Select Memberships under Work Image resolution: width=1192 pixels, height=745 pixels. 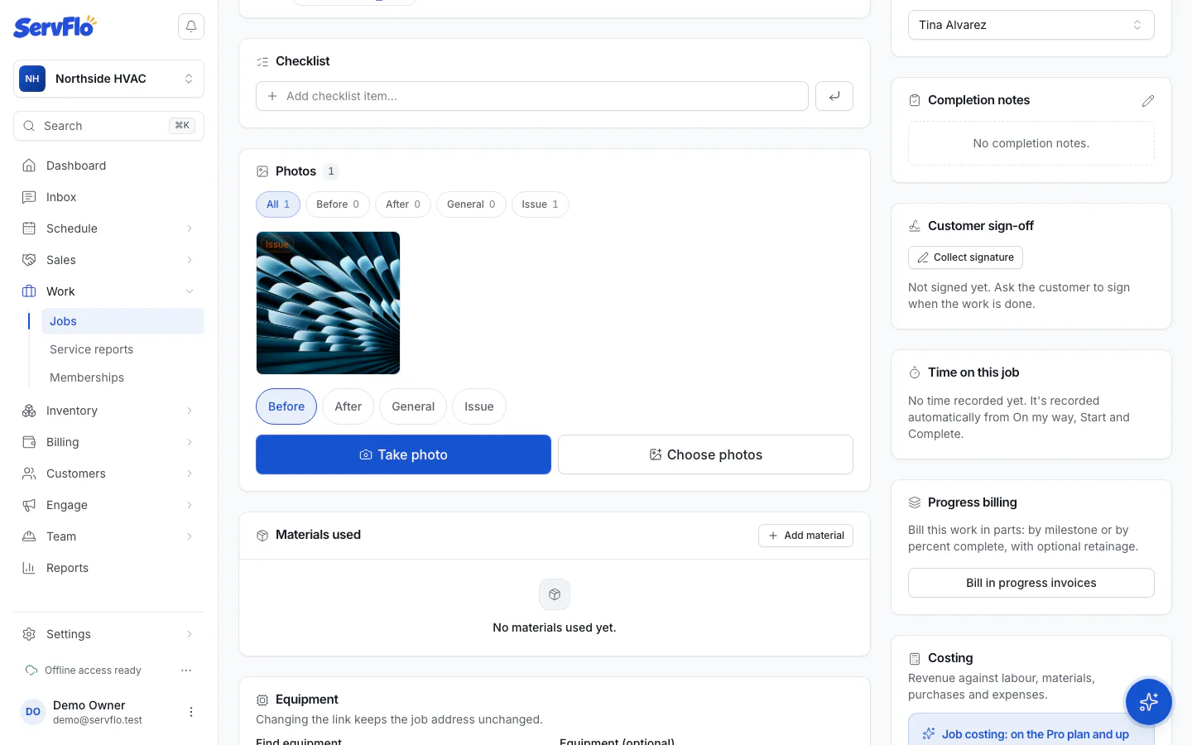coord(123,377)
